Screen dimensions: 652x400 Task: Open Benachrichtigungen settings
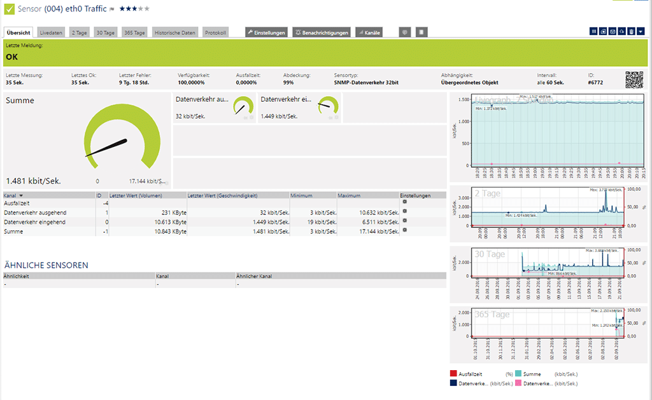point(322,32)
